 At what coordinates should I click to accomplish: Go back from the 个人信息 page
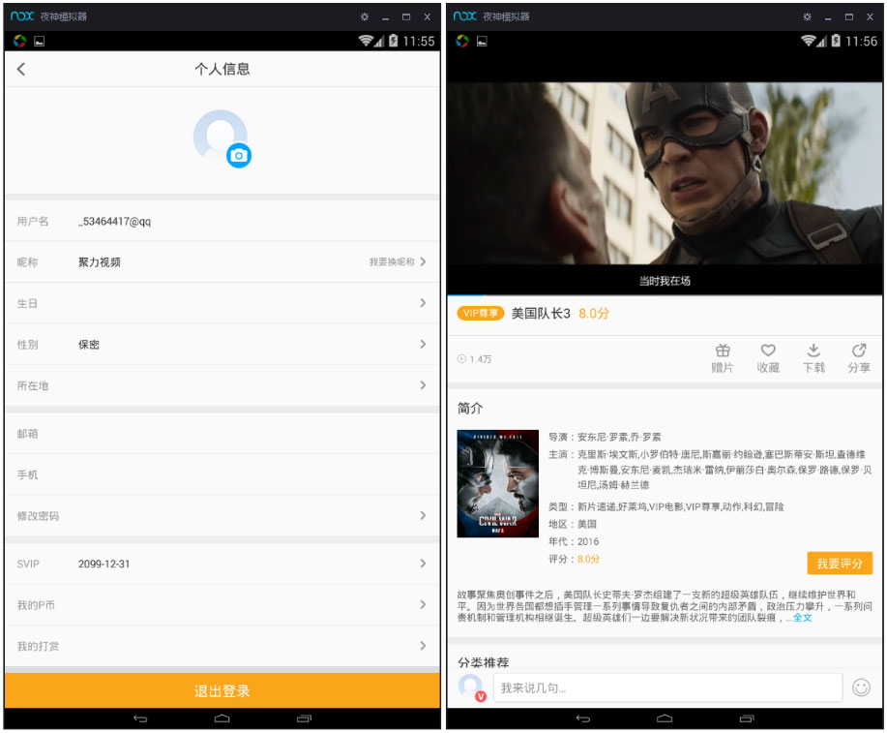pos(21,69)
